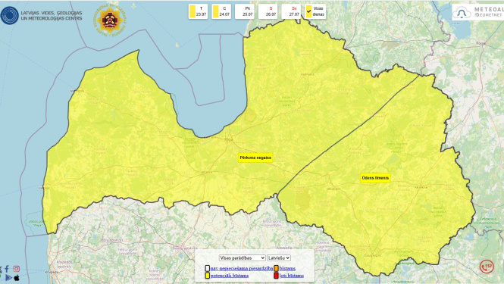Select the day T 23.07
Image resolution: width=504 pixels, height=284 pixels.
click(x=198, y=11)
